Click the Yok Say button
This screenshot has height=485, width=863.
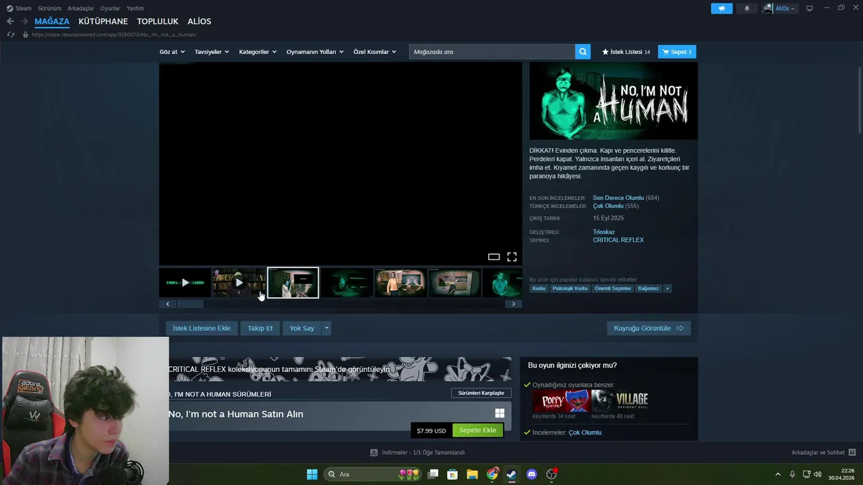(x=302, y=328)
